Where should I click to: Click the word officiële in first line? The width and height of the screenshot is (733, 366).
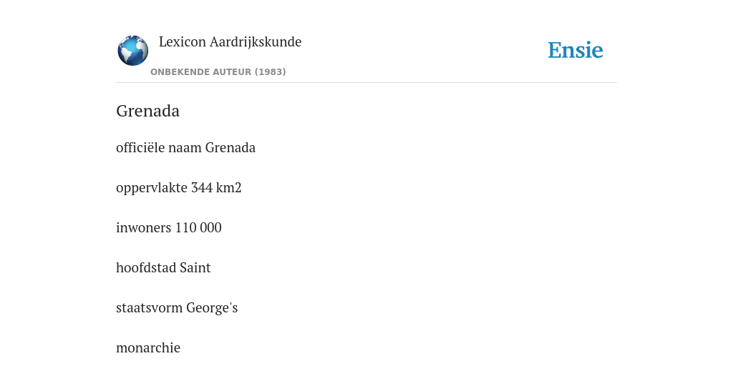[140, 147]
